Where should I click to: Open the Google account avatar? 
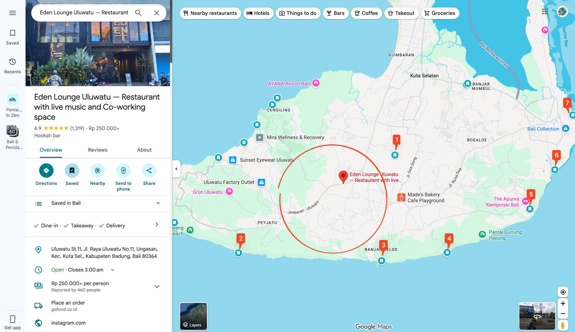point(562,12)
